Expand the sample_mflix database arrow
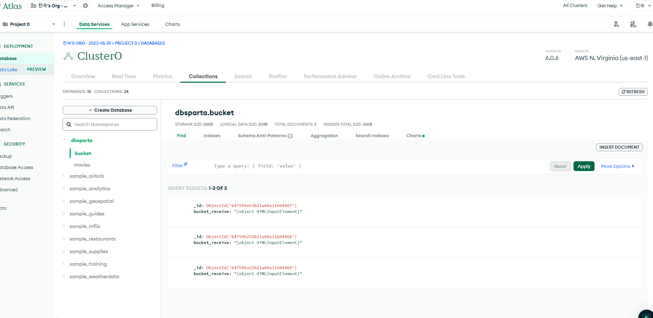 coord(64,226)
